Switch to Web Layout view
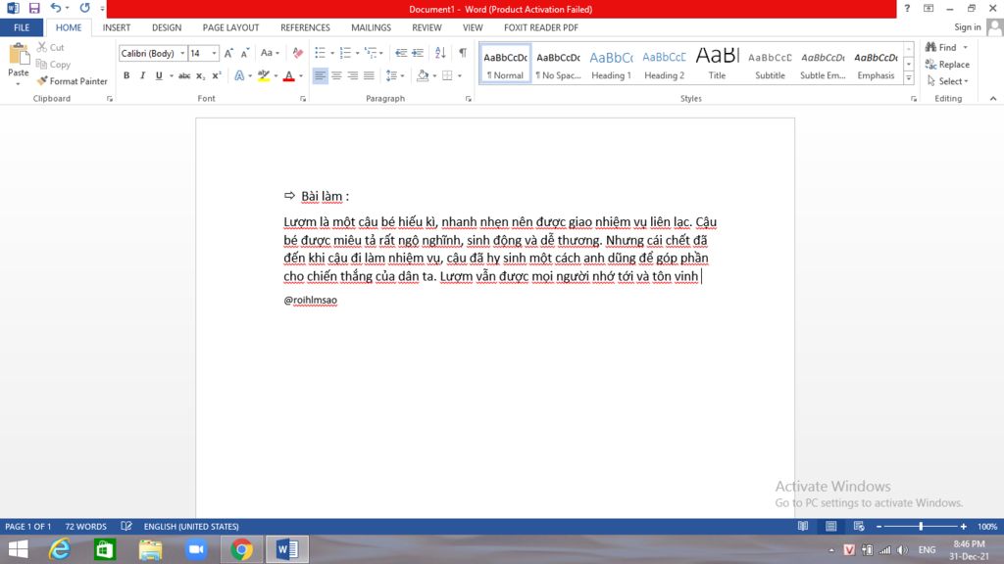This screenshot has height=564, width=1004. pos(859,526)
